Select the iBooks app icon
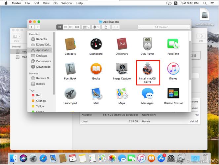Viewport: 219px width, 165px height. click(x=96, y=69)
